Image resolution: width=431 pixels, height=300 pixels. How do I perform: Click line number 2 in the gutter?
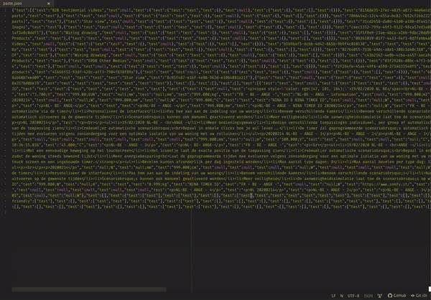5,212
